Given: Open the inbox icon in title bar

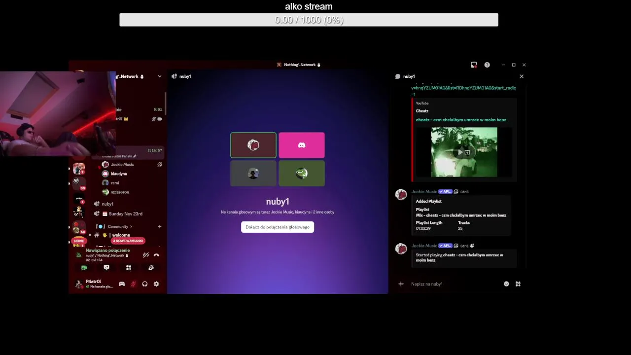Looking at the screenshot, I should [474, 65].
